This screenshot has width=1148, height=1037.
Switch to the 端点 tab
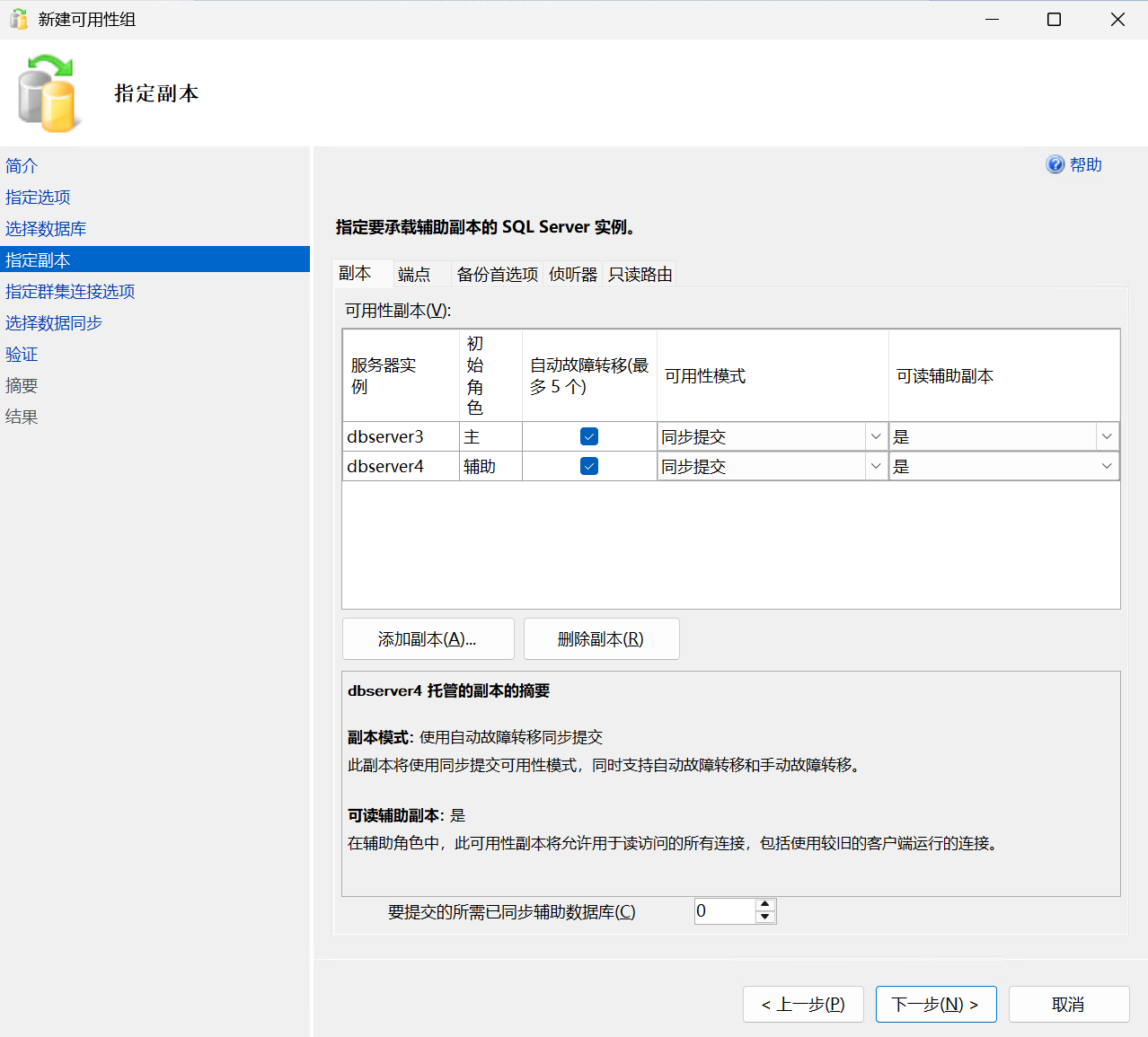[x=414, y=274]
